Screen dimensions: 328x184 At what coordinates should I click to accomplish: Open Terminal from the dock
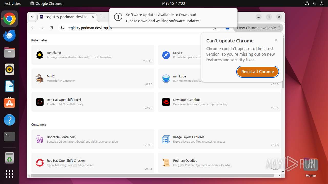[x=9, y=137]
